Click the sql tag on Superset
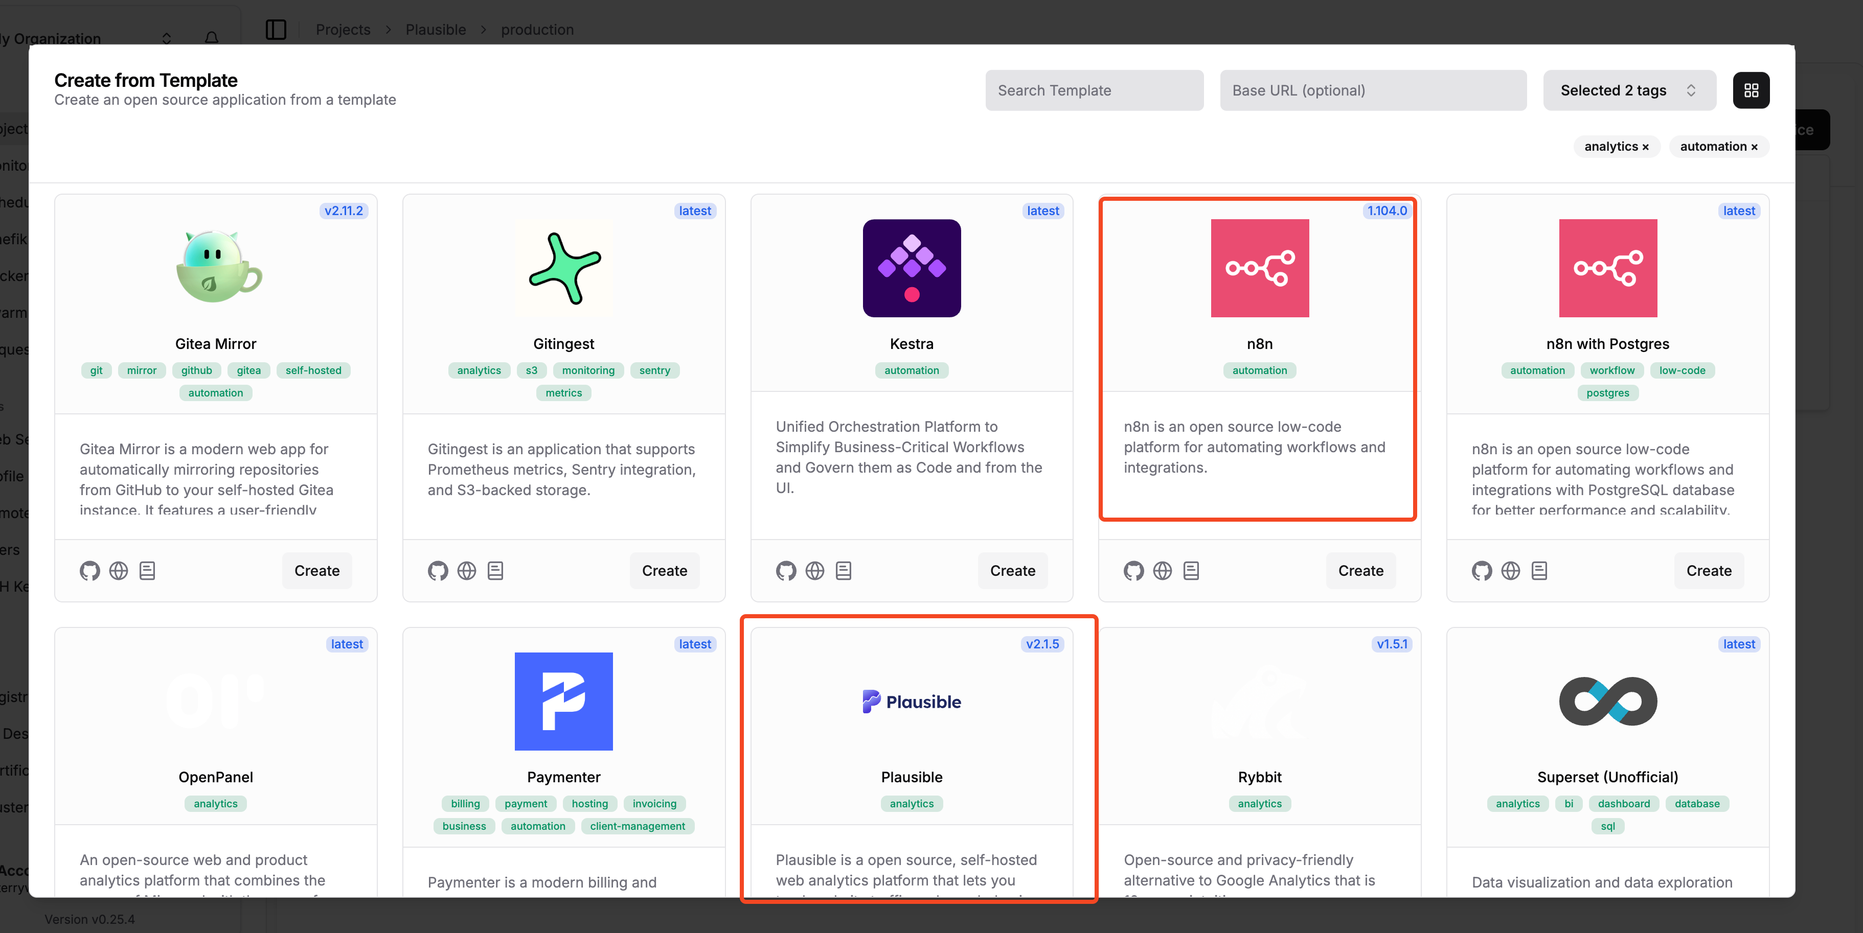The width and height of the screenshot is (1863, 933). pos(1608,826)
